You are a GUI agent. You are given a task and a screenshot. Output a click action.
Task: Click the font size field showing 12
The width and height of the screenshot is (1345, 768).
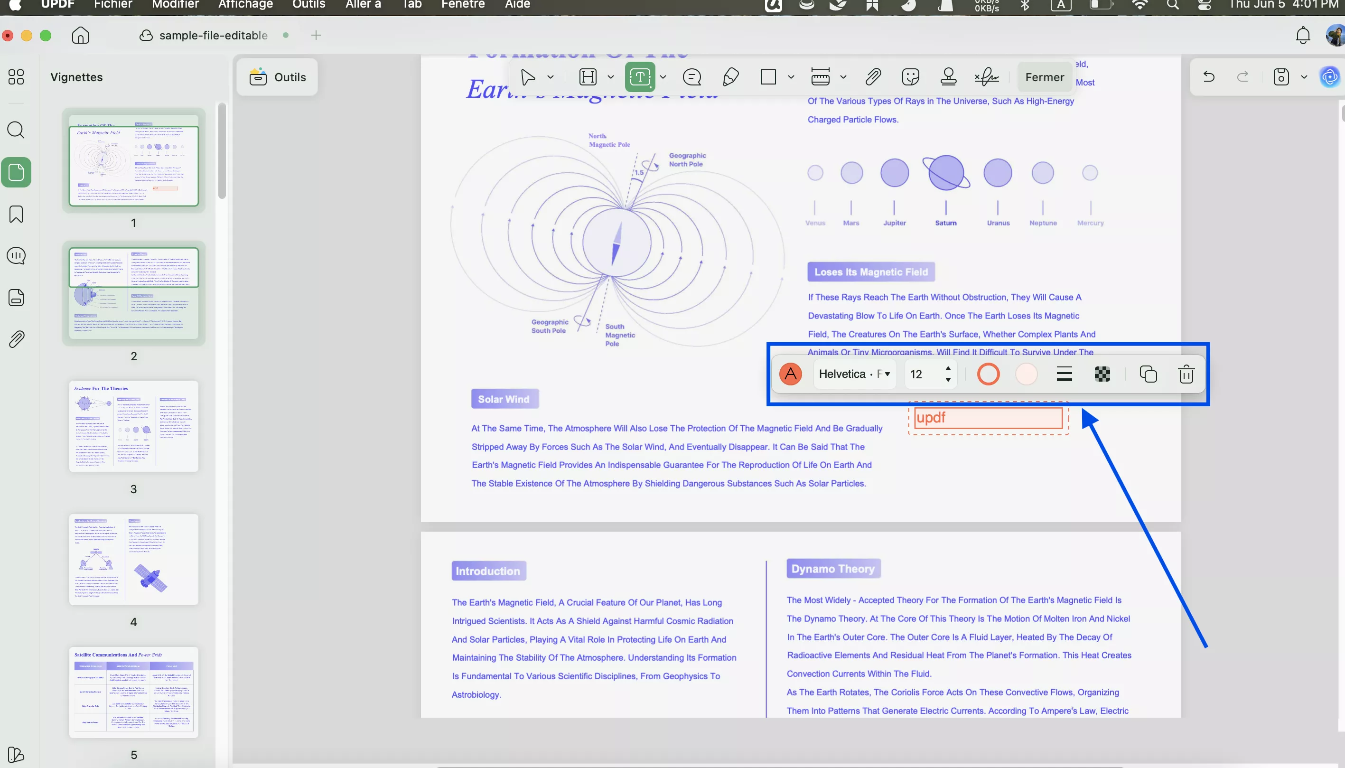pyautogui.click(x=923, y=374)
